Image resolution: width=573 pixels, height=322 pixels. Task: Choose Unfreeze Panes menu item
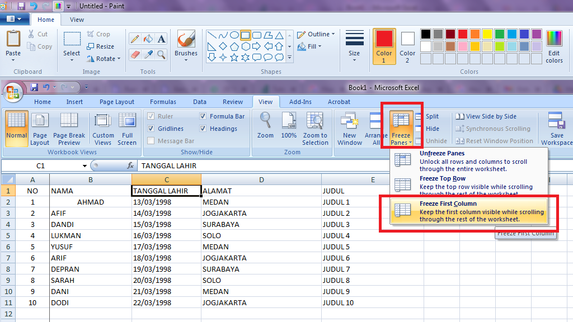[x=469, y=161]
